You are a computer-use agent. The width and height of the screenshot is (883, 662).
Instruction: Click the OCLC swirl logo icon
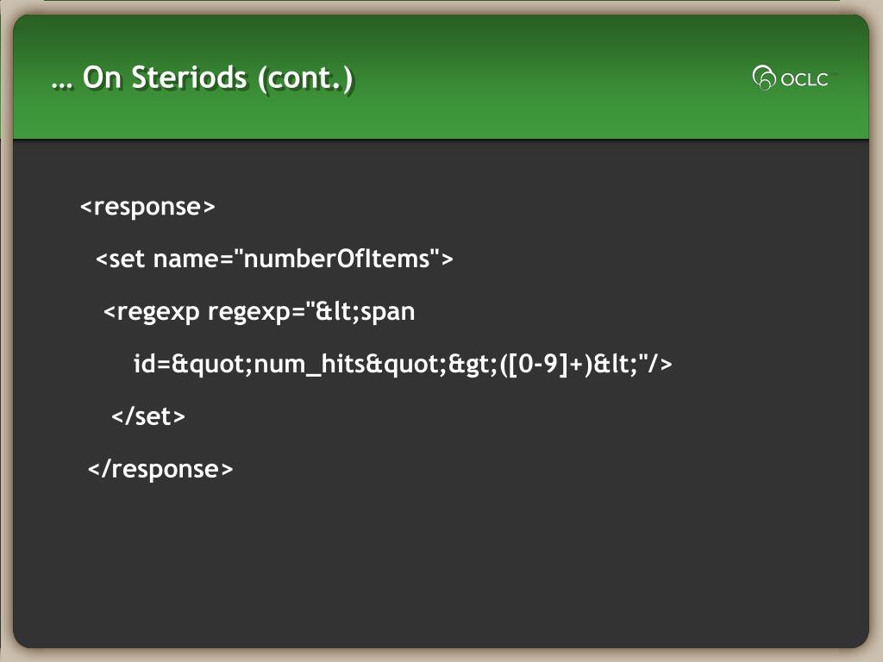764,78
